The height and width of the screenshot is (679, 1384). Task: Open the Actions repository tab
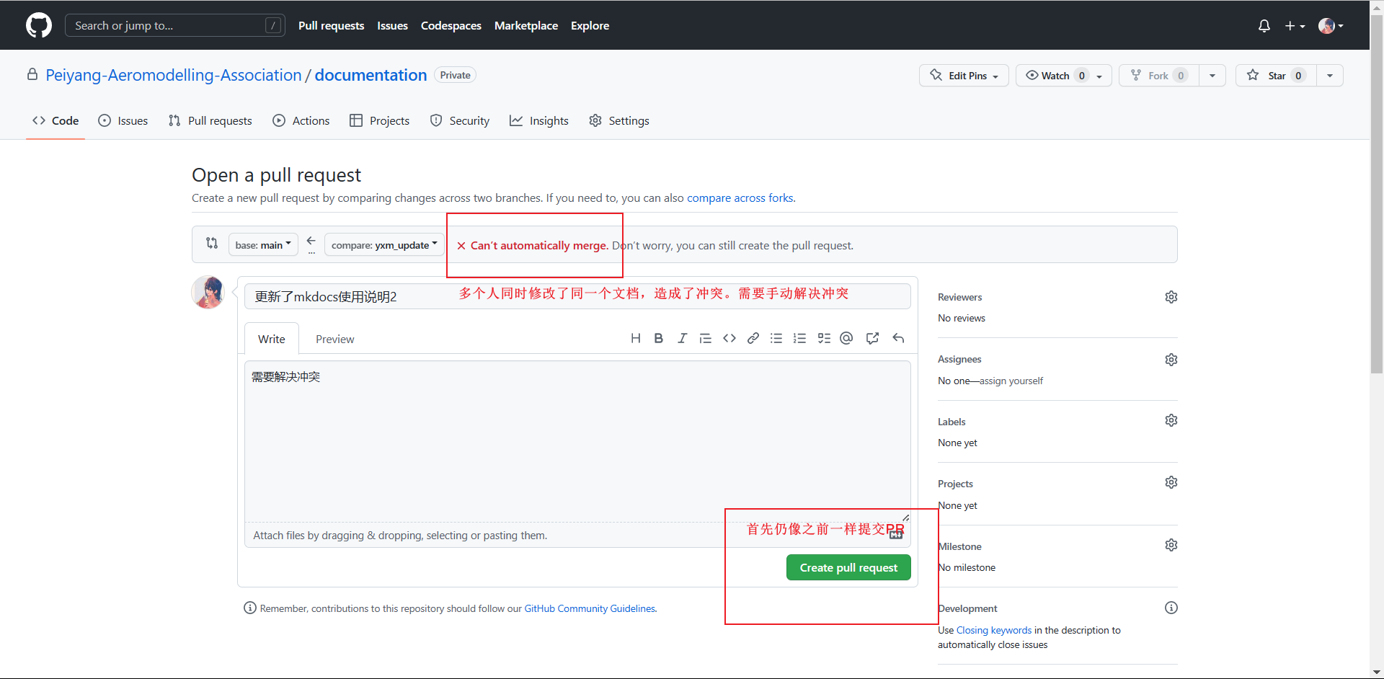(301, 121)
